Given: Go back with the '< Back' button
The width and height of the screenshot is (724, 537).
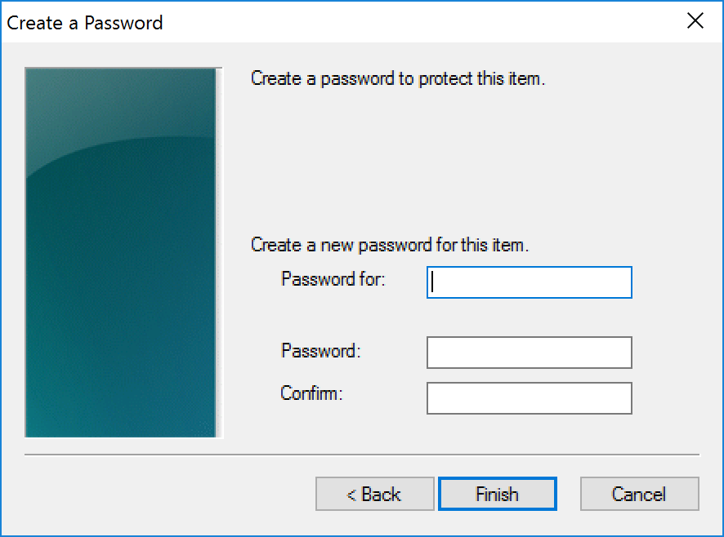Looking at the screenshot, I should tap(374, 494).
